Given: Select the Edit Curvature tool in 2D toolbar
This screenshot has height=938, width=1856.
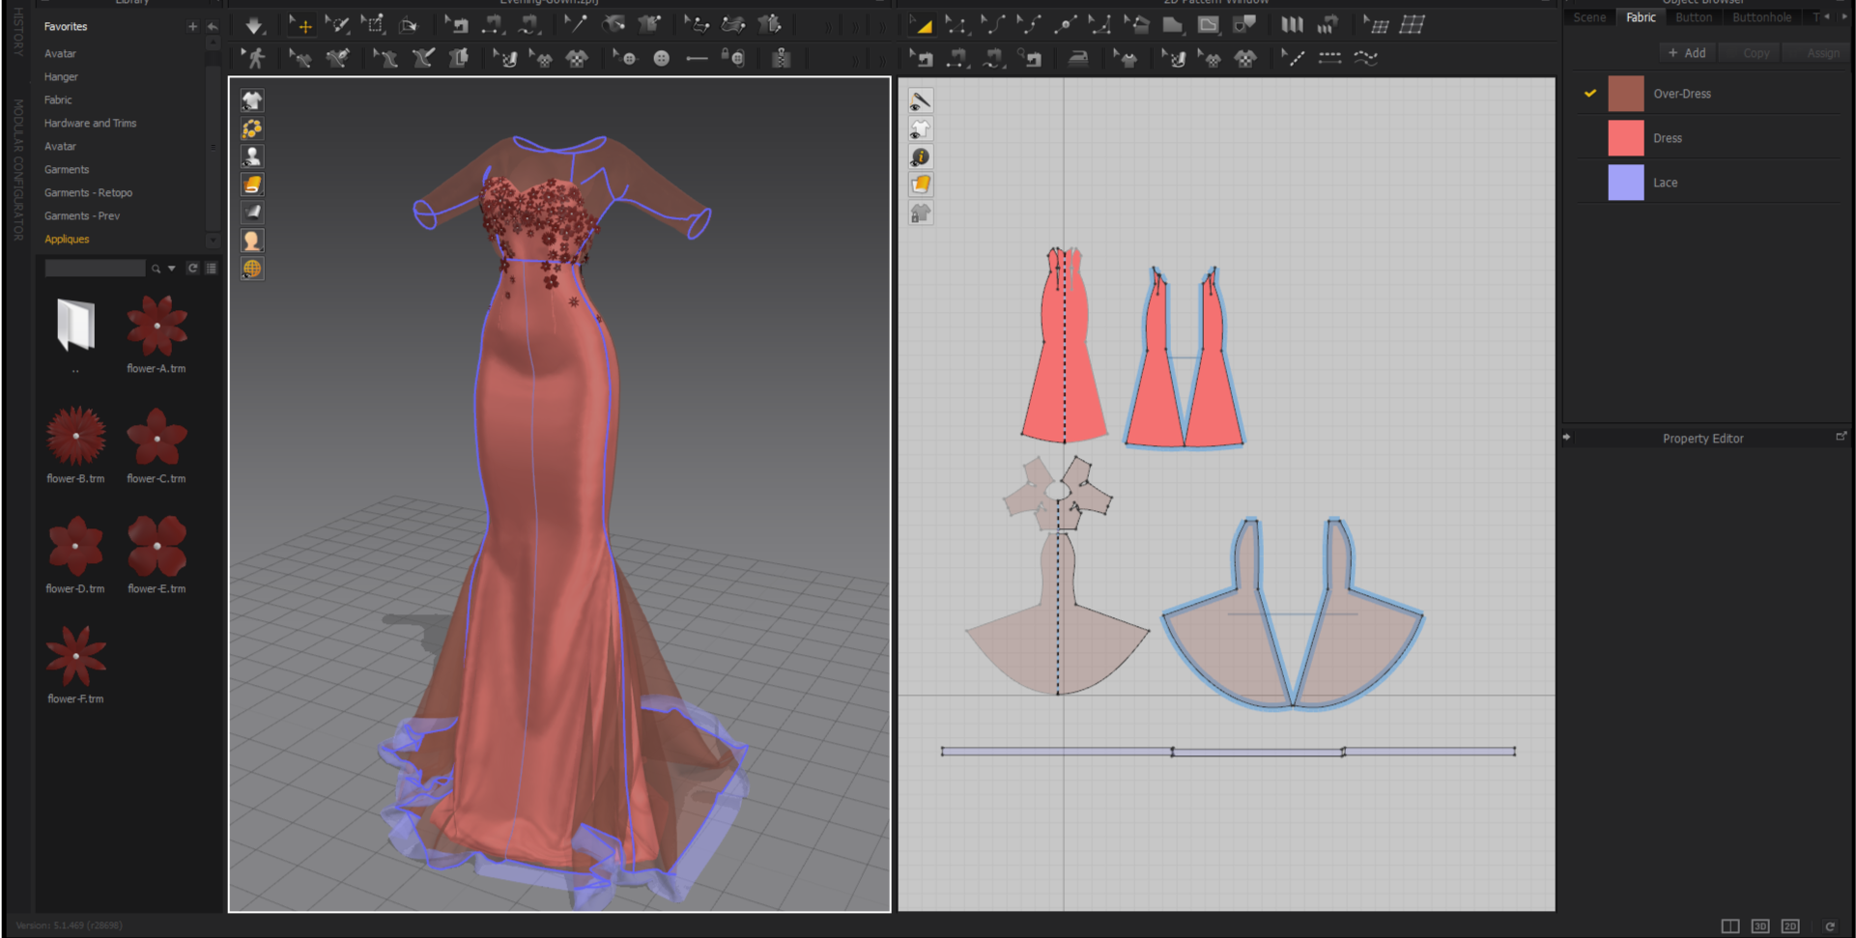Looking at the screenshot, I should 993,25.
